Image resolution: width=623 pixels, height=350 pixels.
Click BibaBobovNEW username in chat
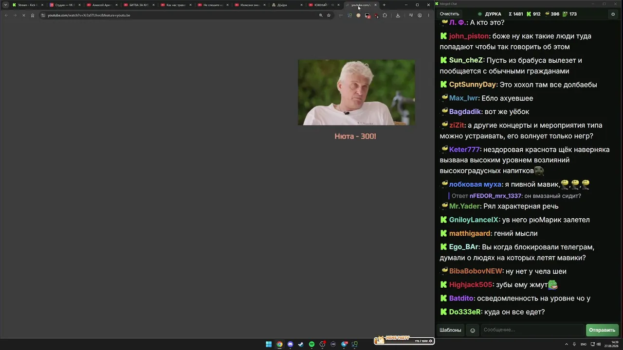476,271
